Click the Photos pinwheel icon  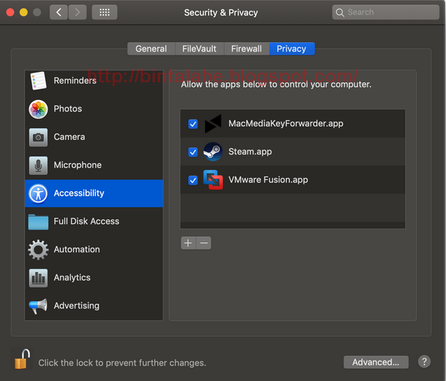click(x=38, y=109)
